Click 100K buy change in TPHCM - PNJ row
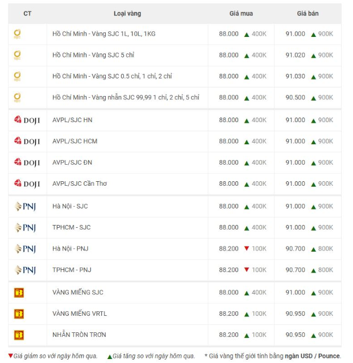Screen dimensions: 353x363 259,270
